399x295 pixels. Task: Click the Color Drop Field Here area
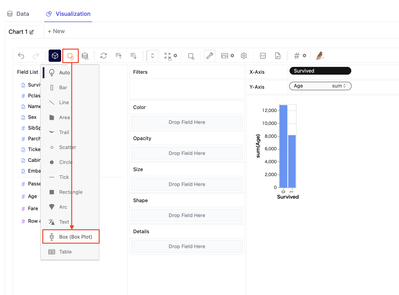pyautogui.click(x=187, y=122)
